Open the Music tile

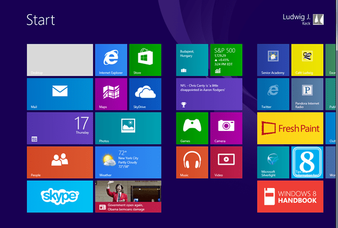(192, 162)
